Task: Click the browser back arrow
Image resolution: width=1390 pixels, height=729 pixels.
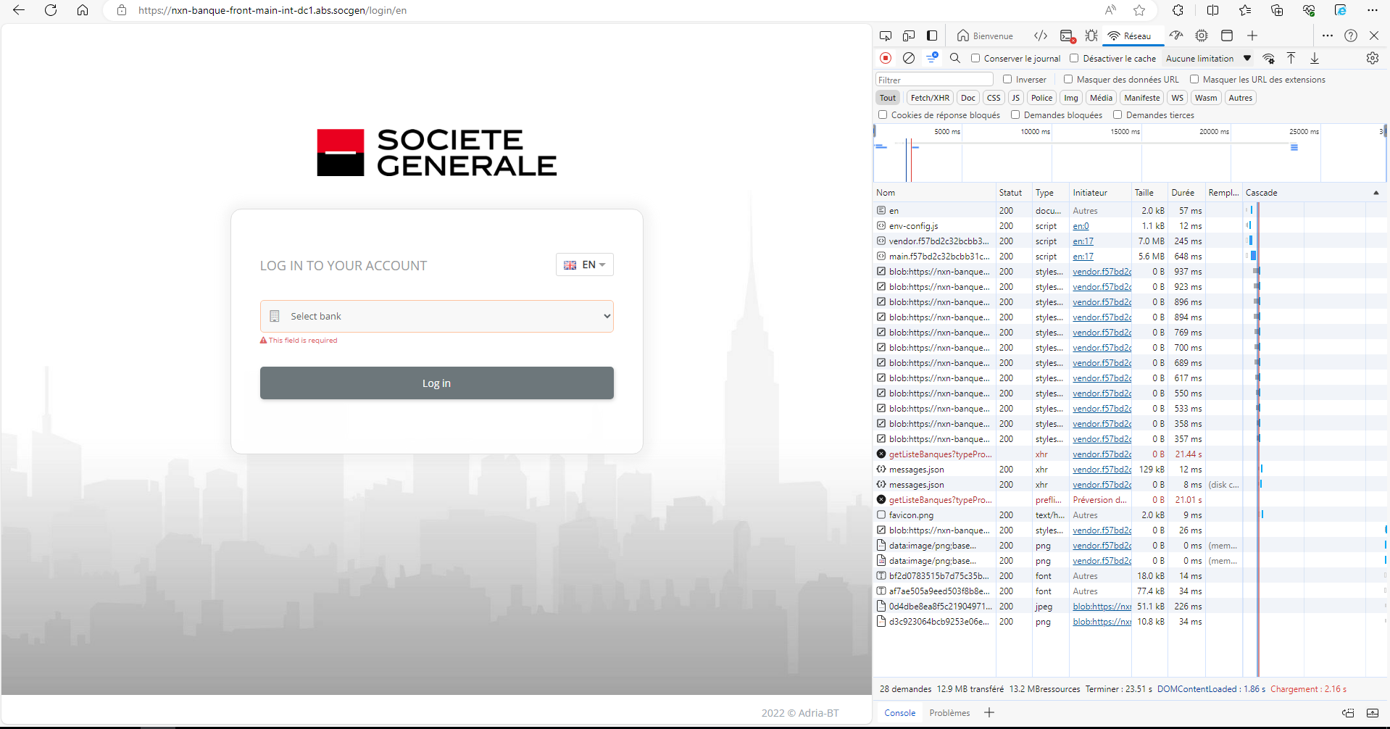Action: pyautogui.click(x=19, y=10)
